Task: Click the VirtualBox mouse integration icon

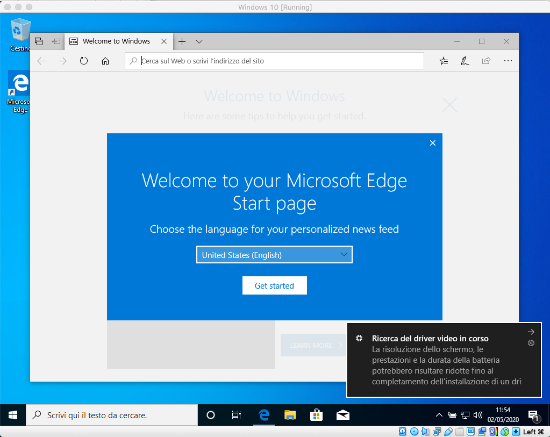Action: (505, 432)
